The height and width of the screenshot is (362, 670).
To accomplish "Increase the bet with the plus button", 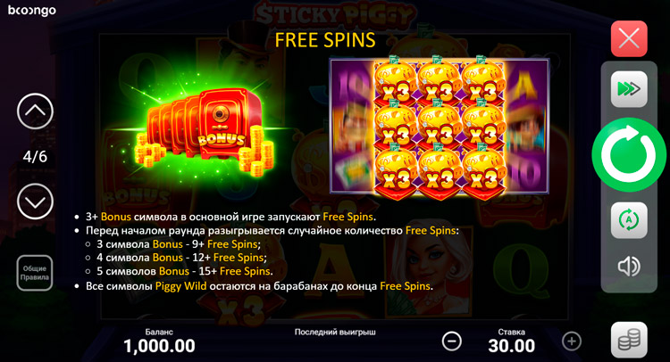I will coord(572,341).
